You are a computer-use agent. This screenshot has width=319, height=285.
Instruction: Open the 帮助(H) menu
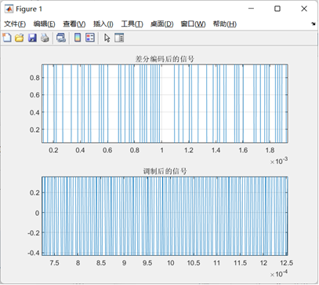point(225,24)
